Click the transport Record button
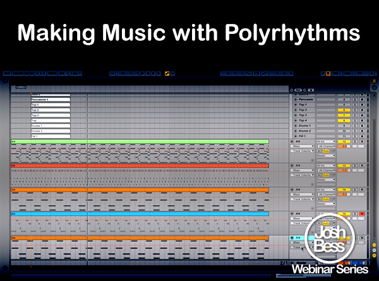Image resolution: width=379 pixels, height=281 pixels. pos(153,74)
